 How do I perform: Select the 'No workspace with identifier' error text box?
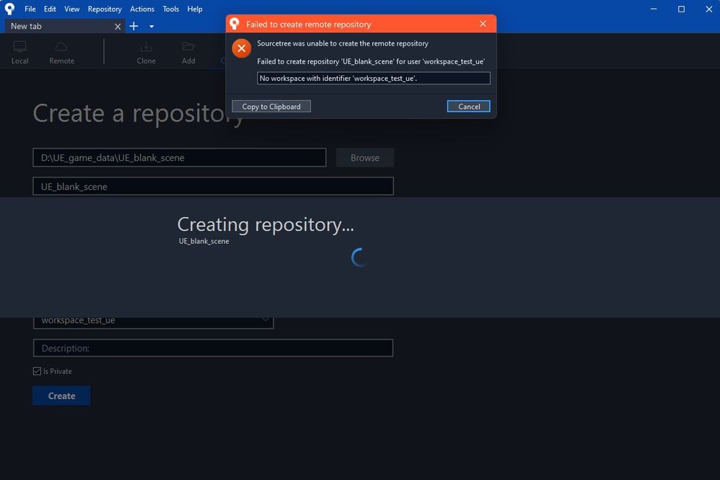pos(373,78)
